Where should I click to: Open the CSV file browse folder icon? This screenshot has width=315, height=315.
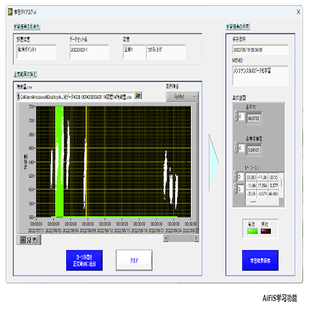[x=138, y=96]
